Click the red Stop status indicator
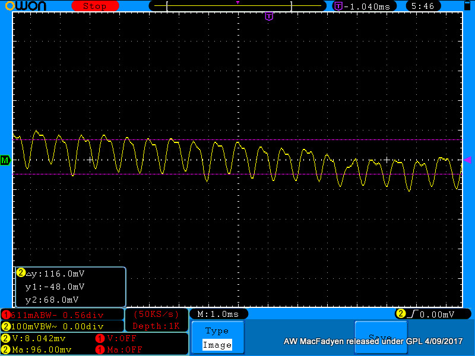Screen dimensions: 475x356 94,6
